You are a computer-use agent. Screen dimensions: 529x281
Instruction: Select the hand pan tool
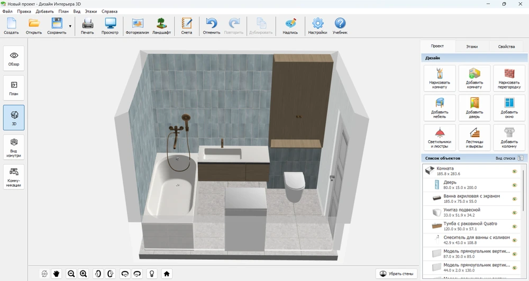point(57,274)
